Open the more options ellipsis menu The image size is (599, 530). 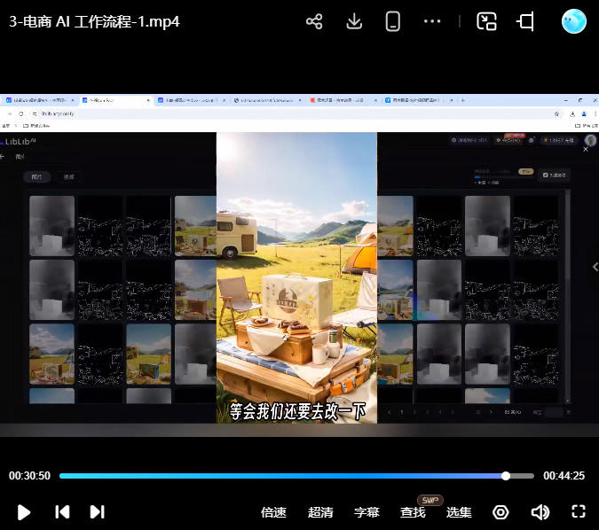point(432,21)
